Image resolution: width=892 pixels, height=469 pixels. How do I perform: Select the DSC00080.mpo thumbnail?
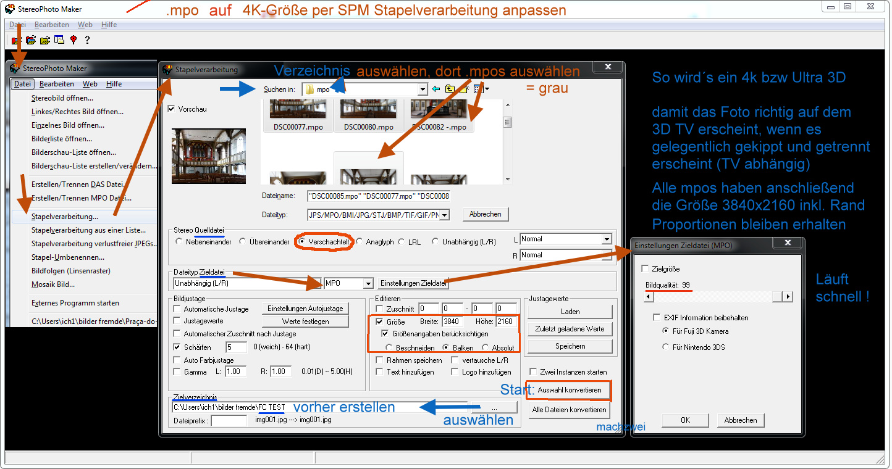[x=369, y=117]
